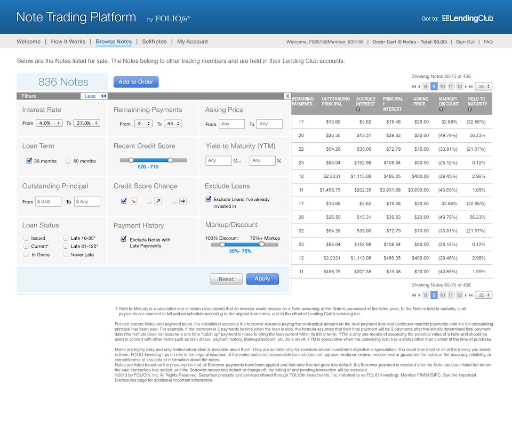
Task: Go to first page using top pagination arrow
Action: (x=414, y=86)
